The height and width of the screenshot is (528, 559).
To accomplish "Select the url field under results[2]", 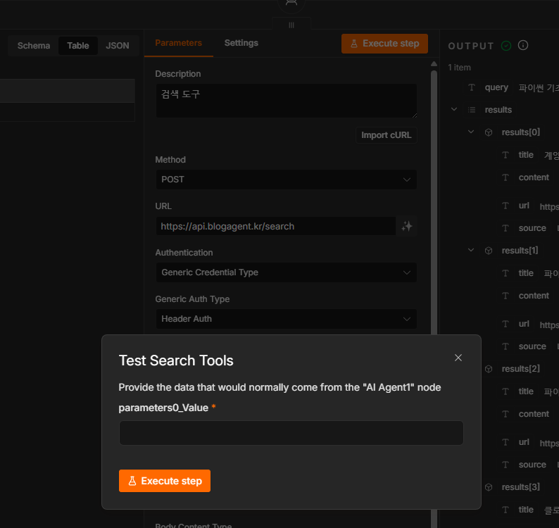I will (524, 442).
